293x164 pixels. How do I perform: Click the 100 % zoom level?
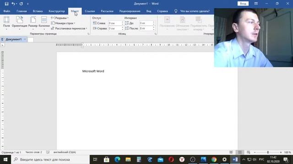click(x=288, y=152)
